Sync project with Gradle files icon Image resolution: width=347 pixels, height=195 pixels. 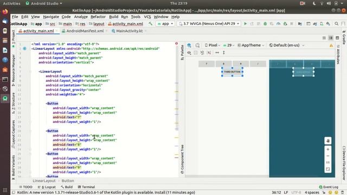(x=315, y=23)
